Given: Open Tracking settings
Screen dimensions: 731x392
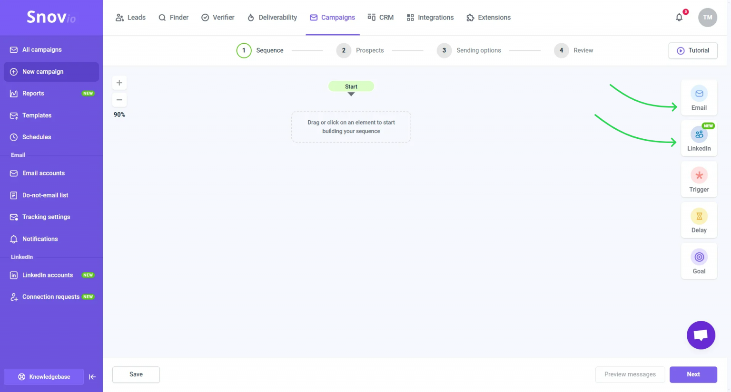Looking at the screenshot, I should [51, 217].
